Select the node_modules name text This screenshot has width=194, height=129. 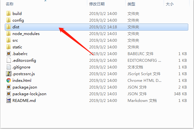[26, 33]
